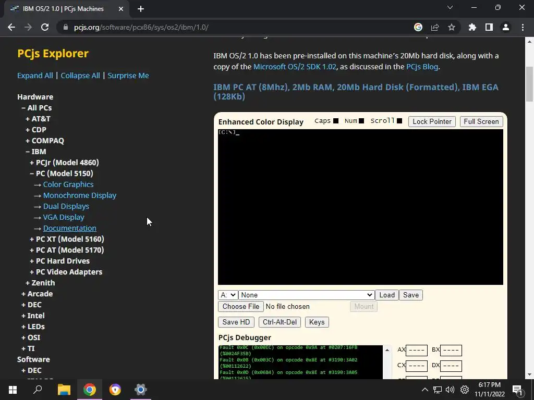The height and width of the screenshot is (400, 534).
Task: Open Documentation link
Action: pyautogui.click(x=70, y=228)
